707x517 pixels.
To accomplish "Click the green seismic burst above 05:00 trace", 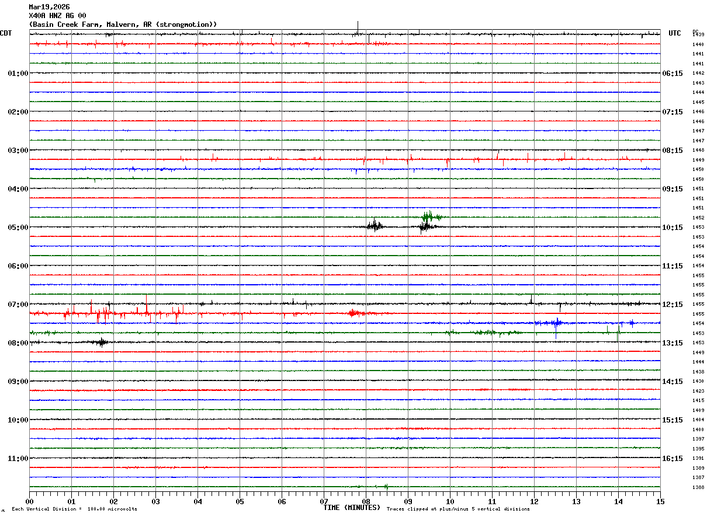I will pyautogui.click(x=431, y=216).
